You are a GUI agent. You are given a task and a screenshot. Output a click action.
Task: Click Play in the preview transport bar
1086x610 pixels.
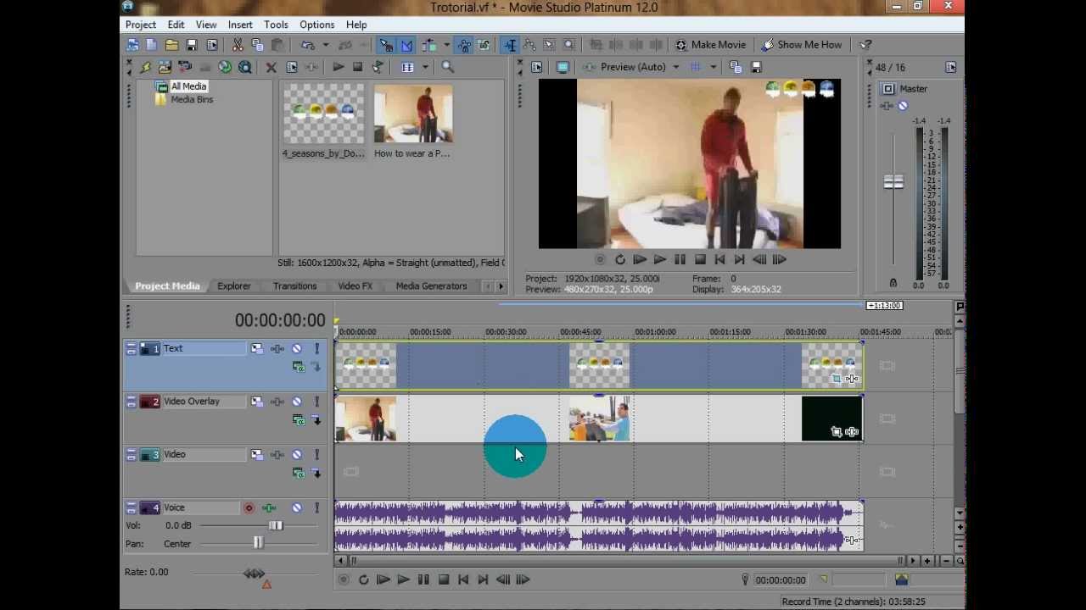point(660,260)
